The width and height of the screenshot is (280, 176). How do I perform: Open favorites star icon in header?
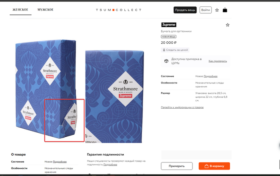(x=217, y=10)
